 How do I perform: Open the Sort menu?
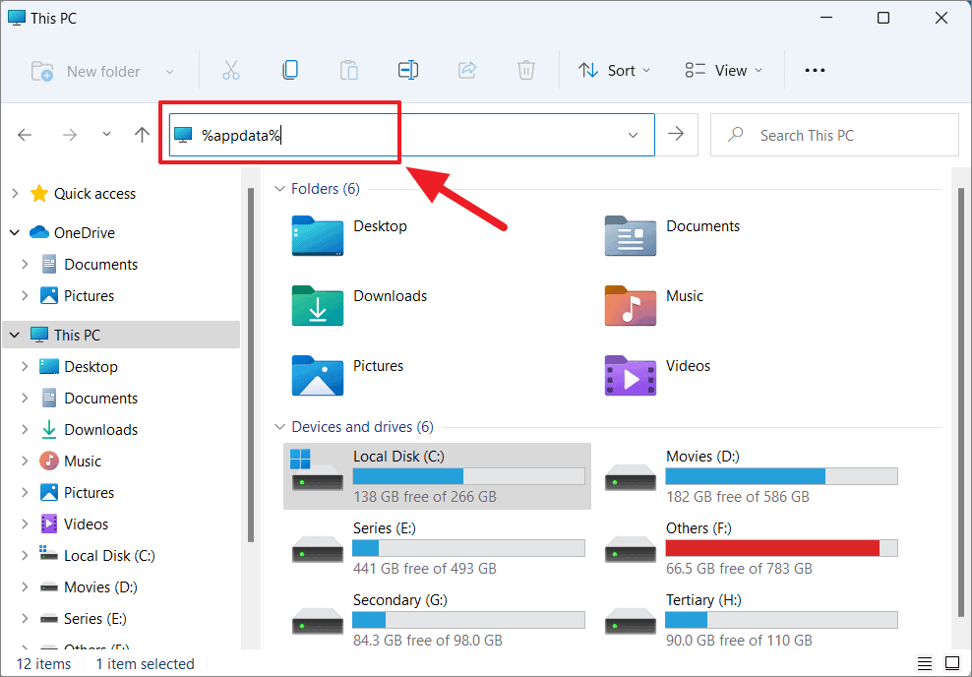(614, 70)
